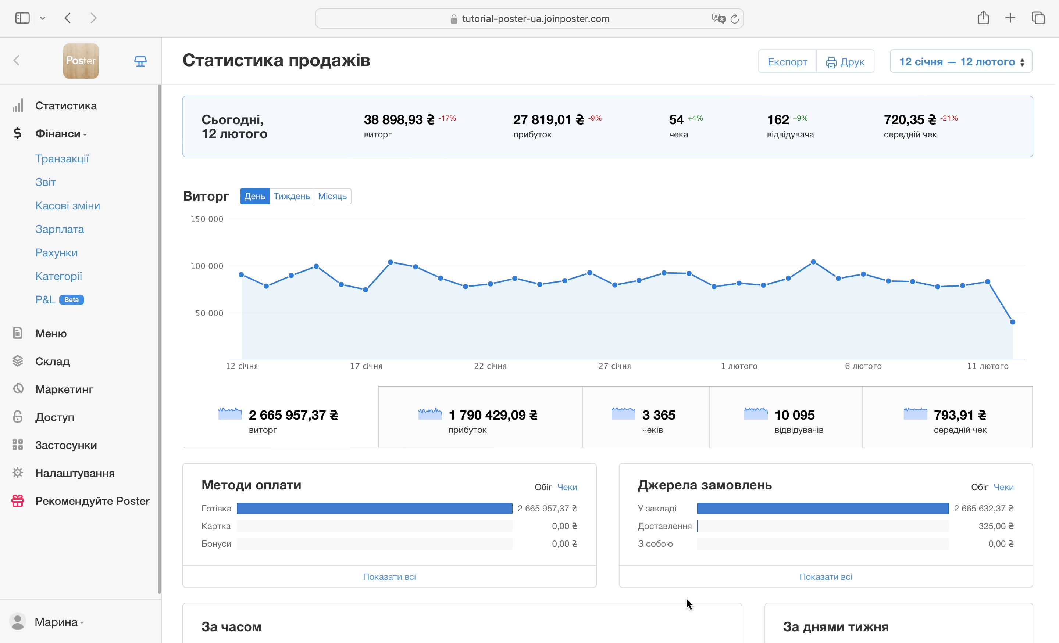Screen dimensions: 1059x643
Task: Click the Застосунки grid icon
Action: click(x=18, y=445)
